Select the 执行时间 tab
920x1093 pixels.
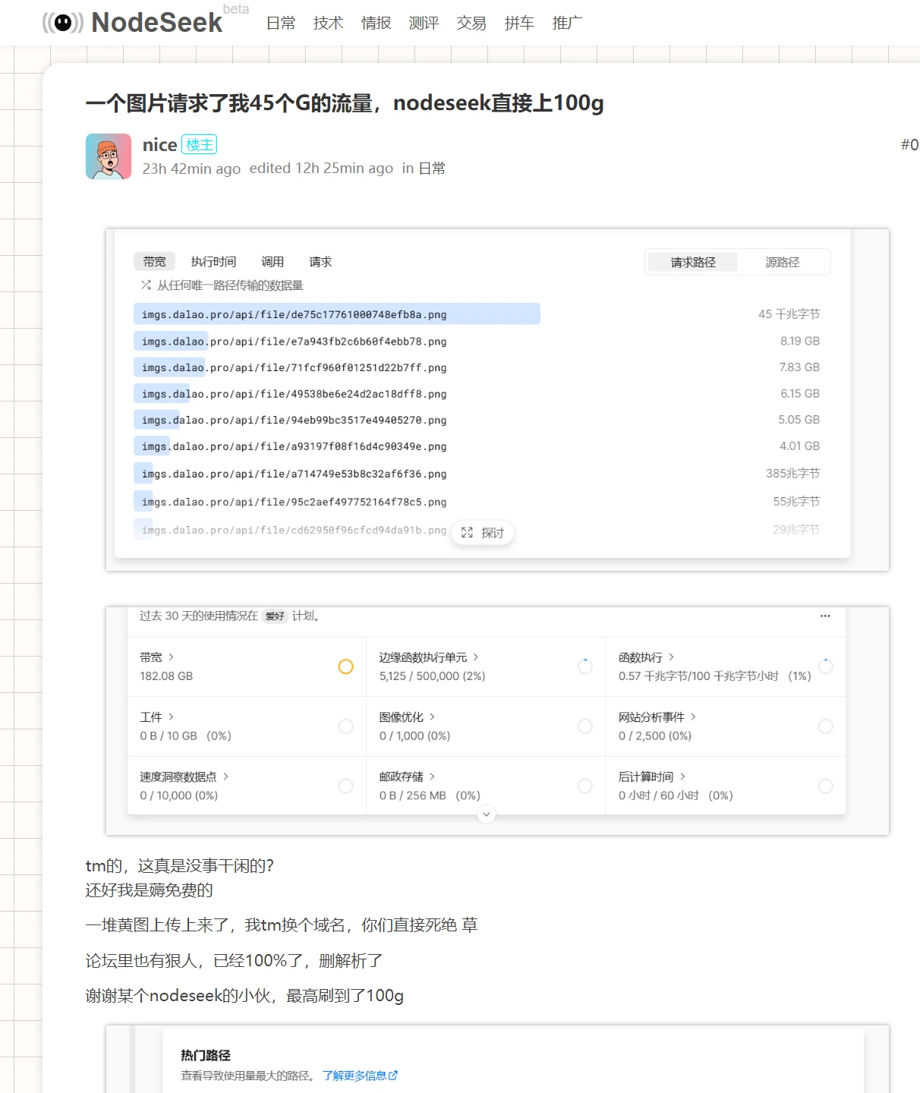[x=213, y=262]
